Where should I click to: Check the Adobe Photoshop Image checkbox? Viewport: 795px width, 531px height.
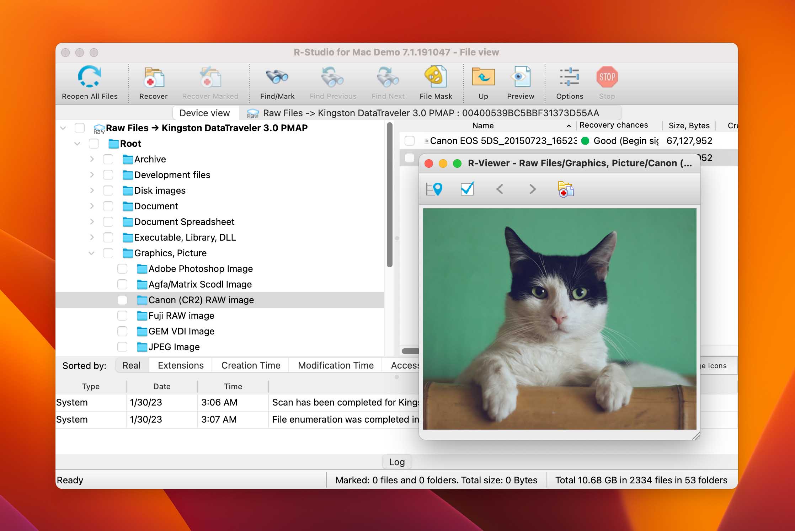click(x=122, y=269)
